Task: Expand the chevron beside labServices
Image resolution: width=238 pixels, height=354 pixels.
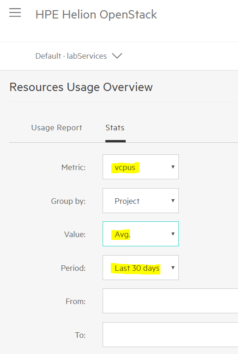Action: point(117,56)
